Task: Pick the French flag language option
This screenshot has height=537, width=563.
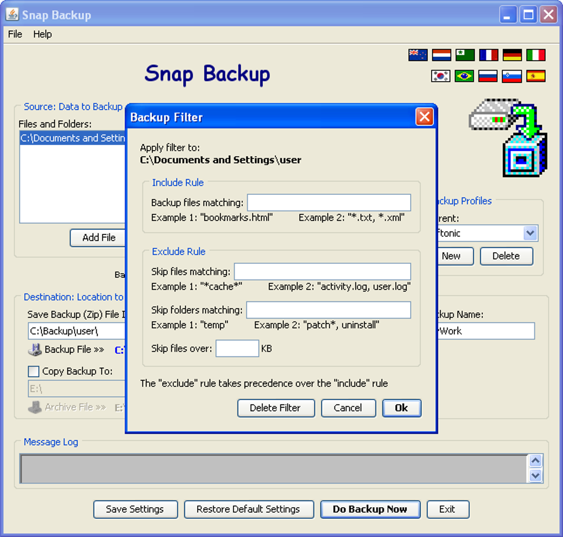Action: [x=488, y=55]
